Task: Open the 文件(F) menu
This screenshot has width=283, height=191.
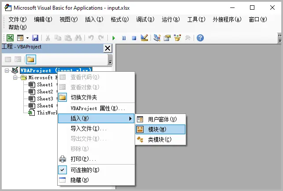Action: (18, 19)
